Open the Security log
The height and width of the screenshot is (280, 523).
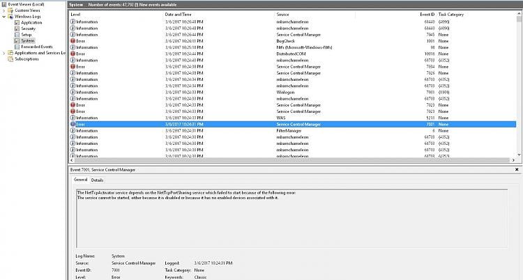tap(29, 29)
